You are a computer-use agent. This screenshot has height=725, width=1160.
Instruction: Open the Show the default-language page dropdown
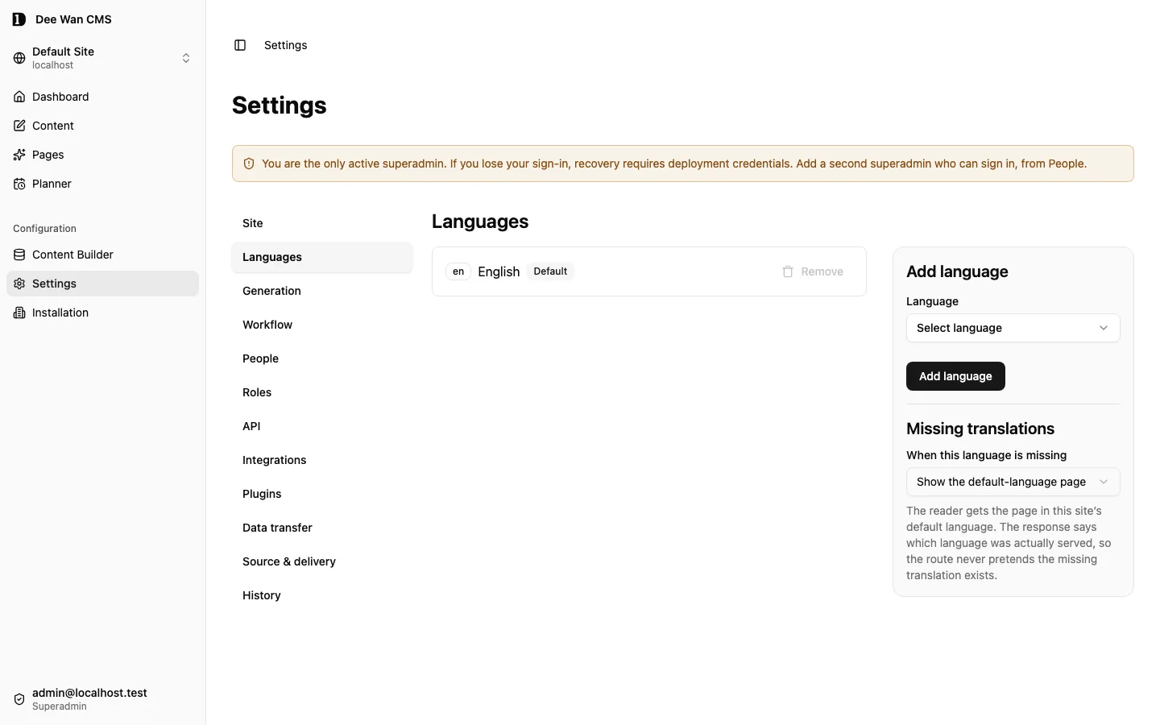click(1013, 482)
